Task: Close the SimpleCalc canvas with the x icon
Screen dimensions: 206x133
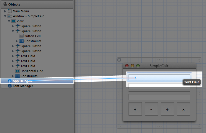Action: (119, 60)
